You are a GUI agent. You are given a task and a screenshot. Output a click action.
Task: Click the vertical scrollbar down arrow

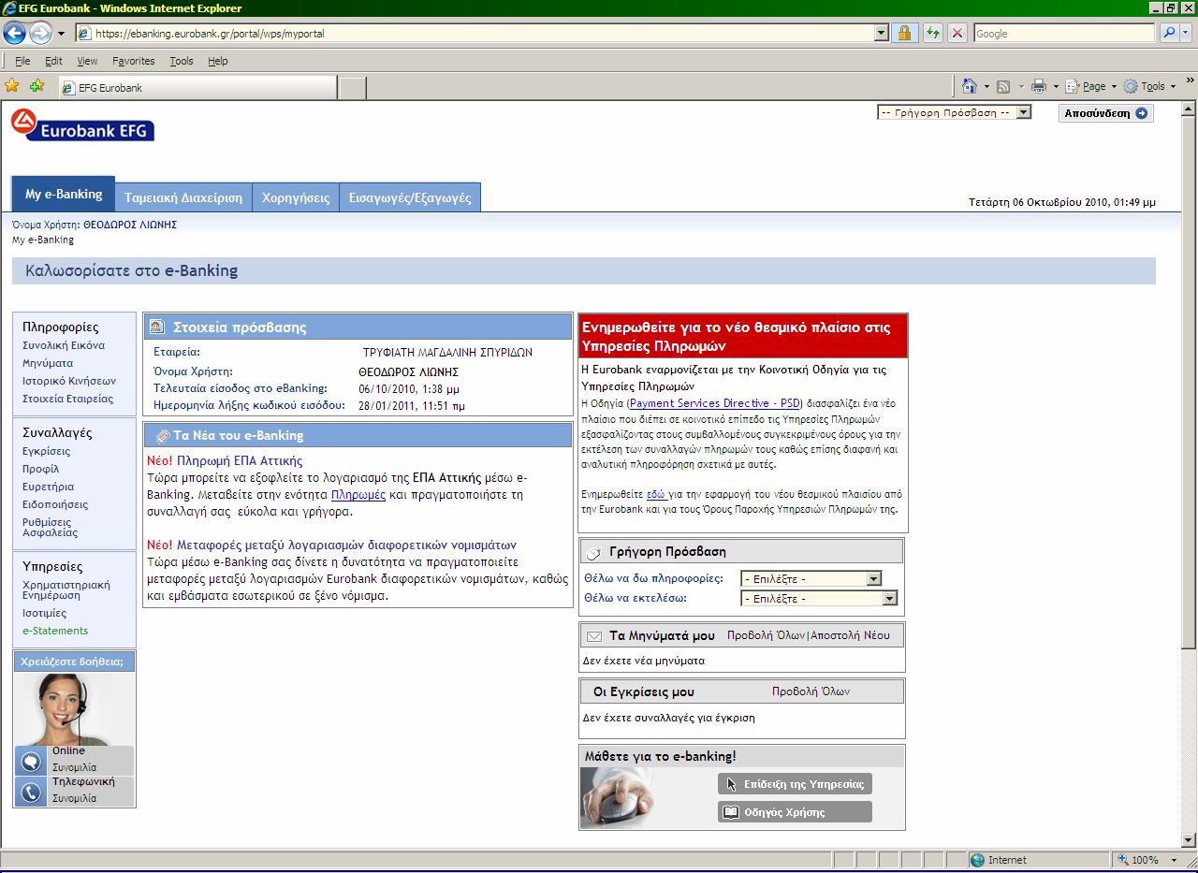(1189, 839)
